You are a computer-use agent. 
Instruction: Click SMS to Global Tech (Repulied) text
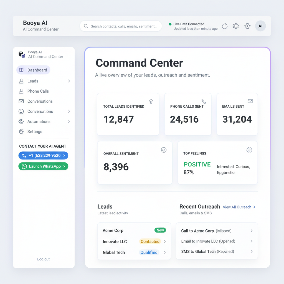pos(207,252)
